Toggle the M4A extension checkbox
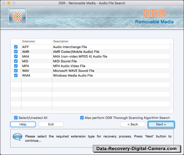184x155 pixels. coord(16,56)
